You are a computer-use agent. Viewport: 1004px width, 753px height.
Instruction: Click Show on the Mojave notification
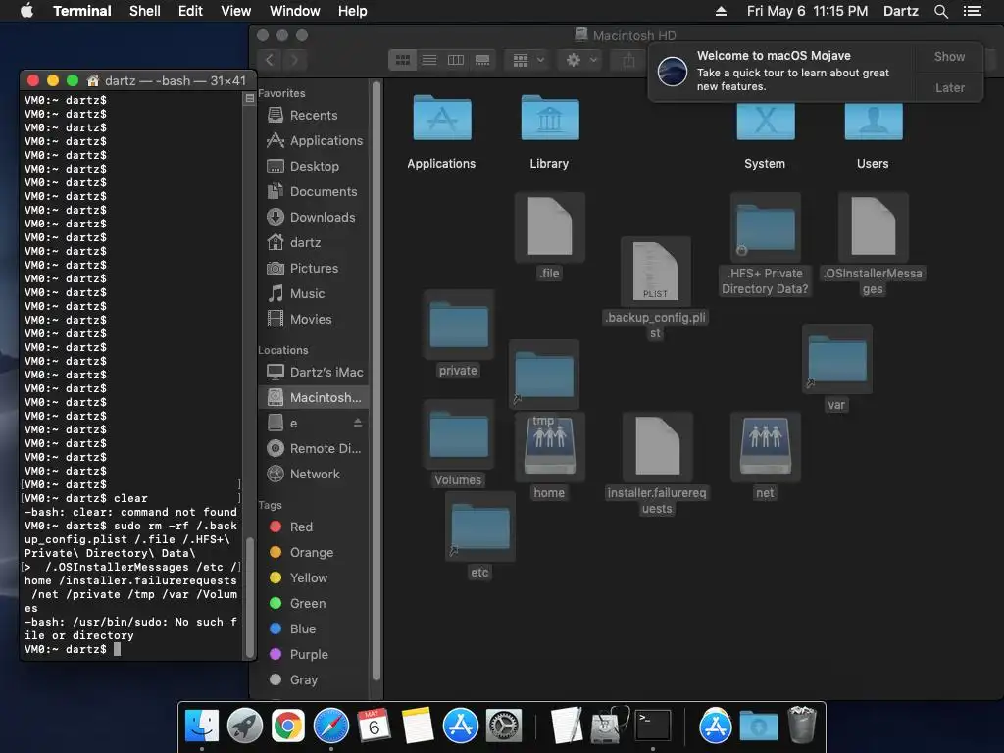click(x=949, y=56)
